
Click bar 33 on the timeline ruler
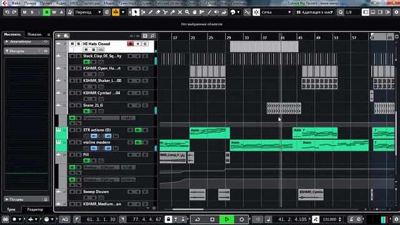247,37
